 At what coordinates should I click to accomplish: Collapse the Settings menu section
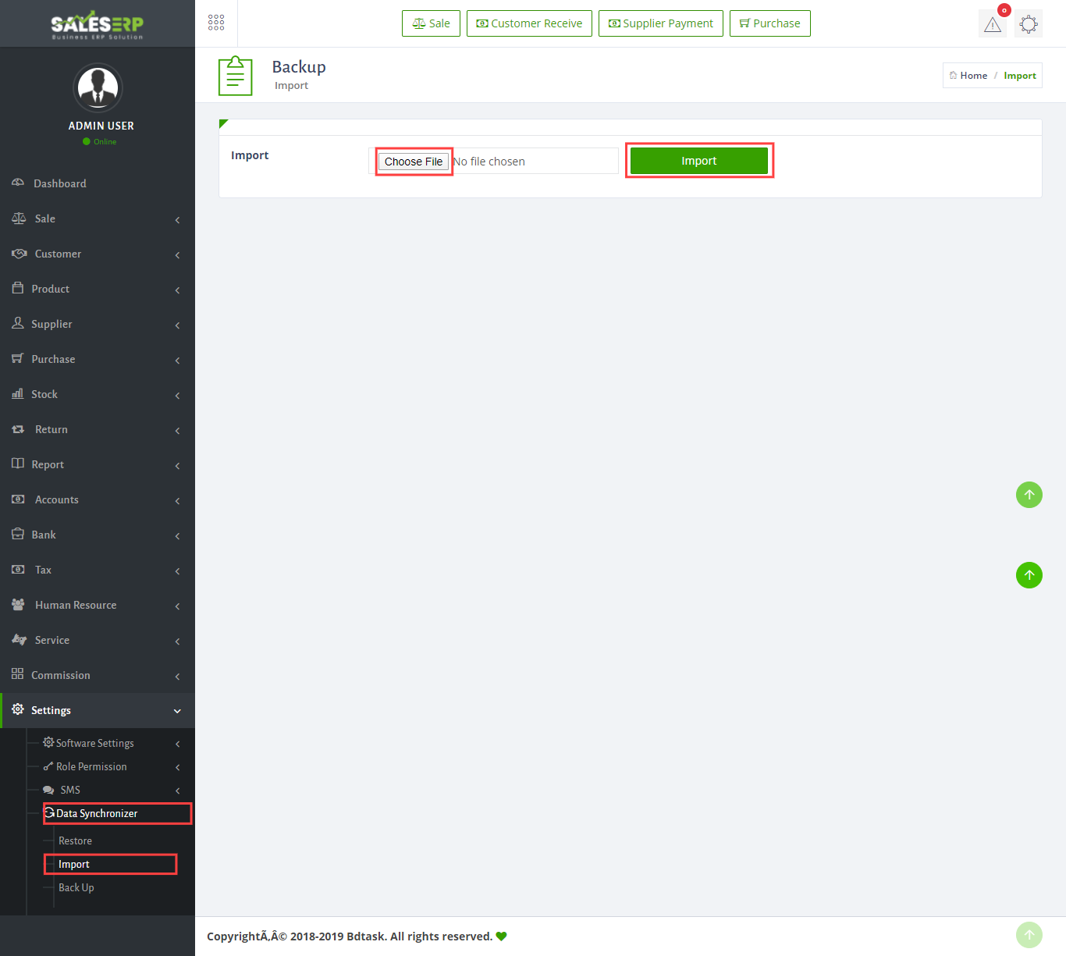click(98, 710)
